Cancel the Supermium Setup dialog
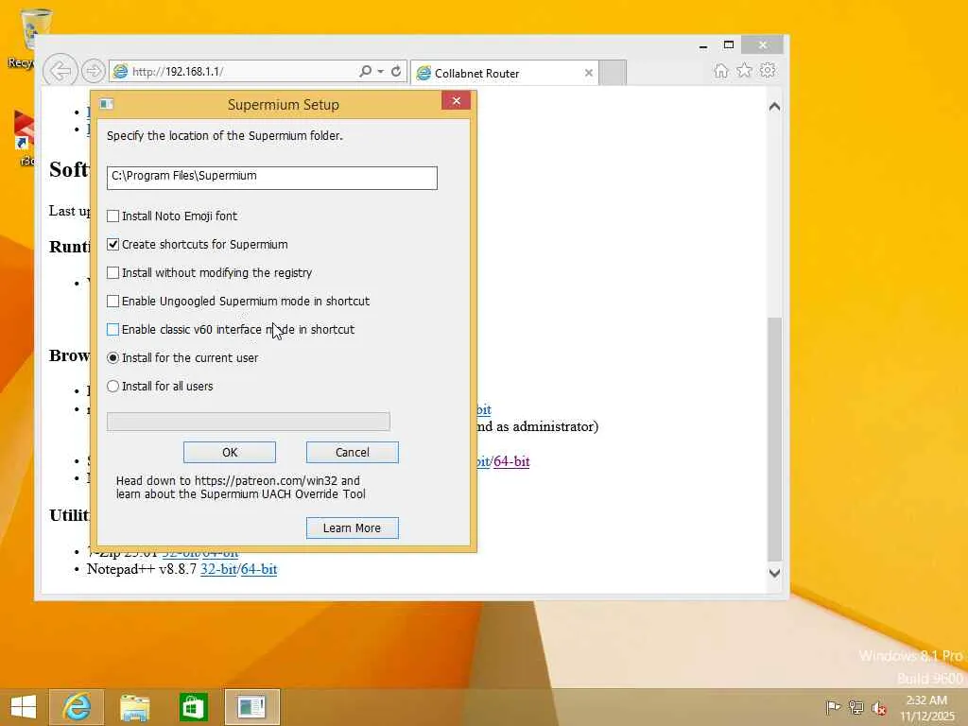Screen dimensions: 968x726 (x=353, y=453)
